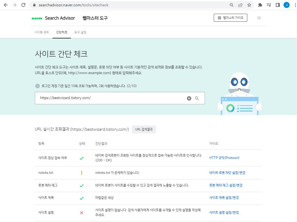Click the URL 검색결과 button
The image size is (297, 222).
(x=144, y=129)
